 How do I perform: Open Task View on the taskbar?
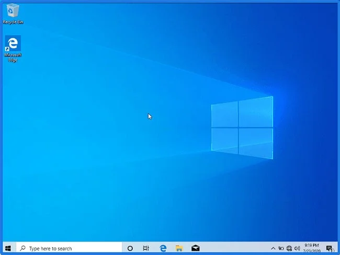[146, 248]
